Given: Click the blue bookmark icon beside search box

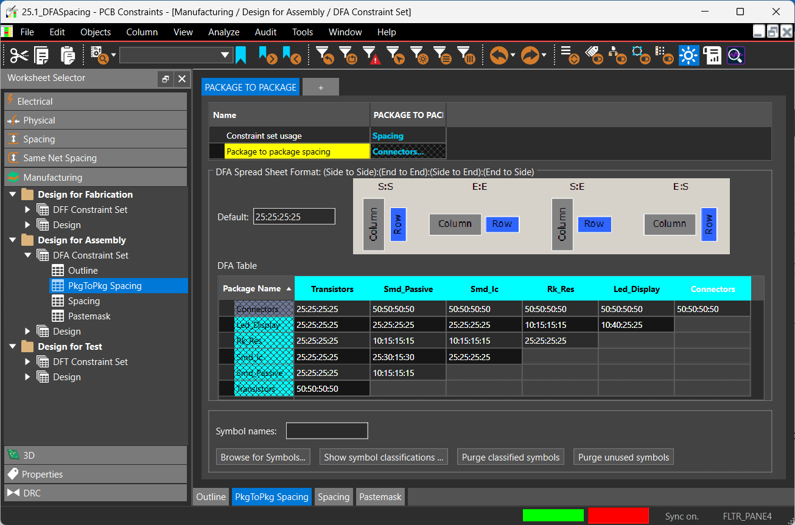Looking at the screenshot, I should click(241, 56).
